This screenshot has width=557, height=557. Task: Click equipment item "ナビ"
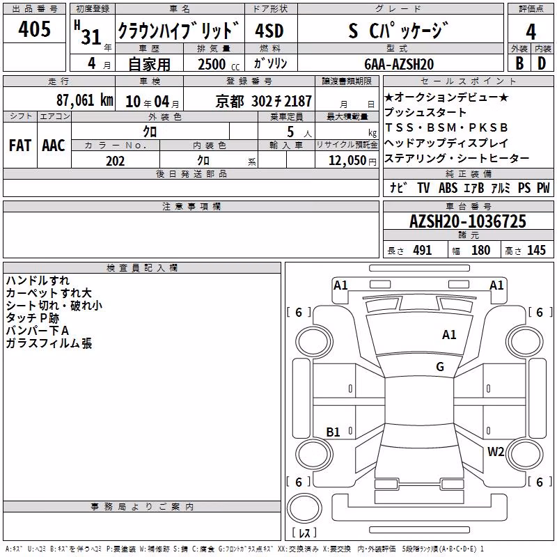point(398,187)
